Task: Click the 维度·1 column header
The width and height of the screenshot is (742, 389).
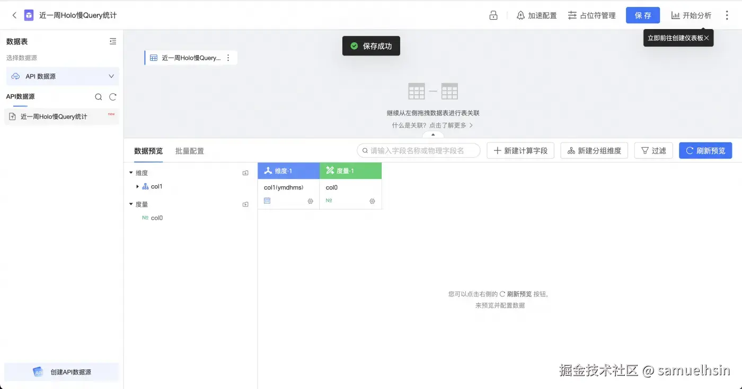Action: click(x=288, y=171)
